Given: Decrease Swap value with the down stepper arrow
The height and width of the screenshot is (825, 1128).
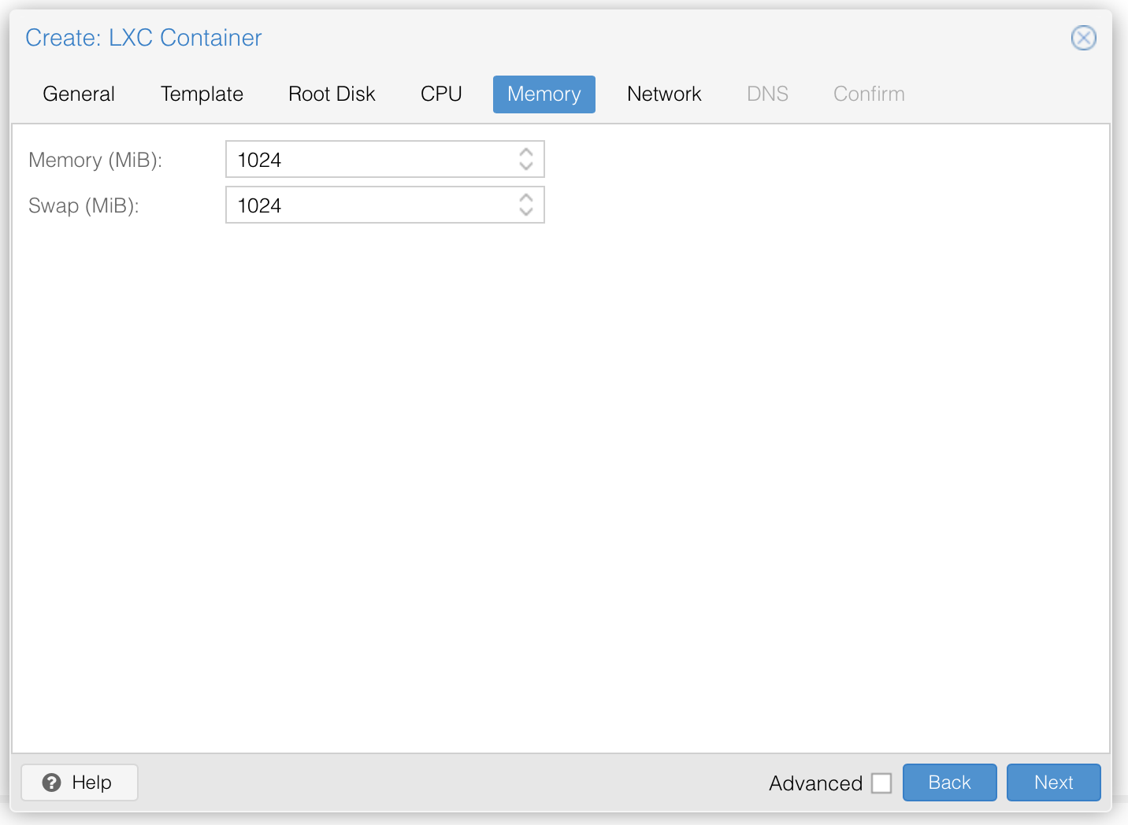Looking at the screenshot, I should 526,212.
